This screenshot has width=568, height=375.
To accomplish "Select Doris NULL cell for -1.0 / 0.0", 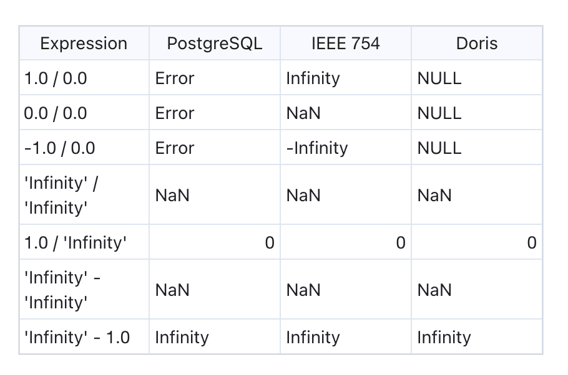I will (x=439, y=148).
